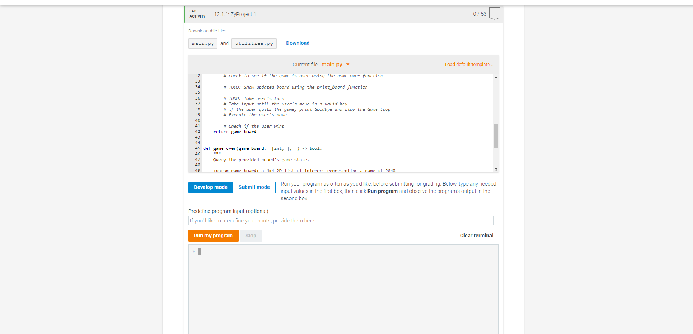
Task: Click the '0 / 53' score text
Action: 480,14
